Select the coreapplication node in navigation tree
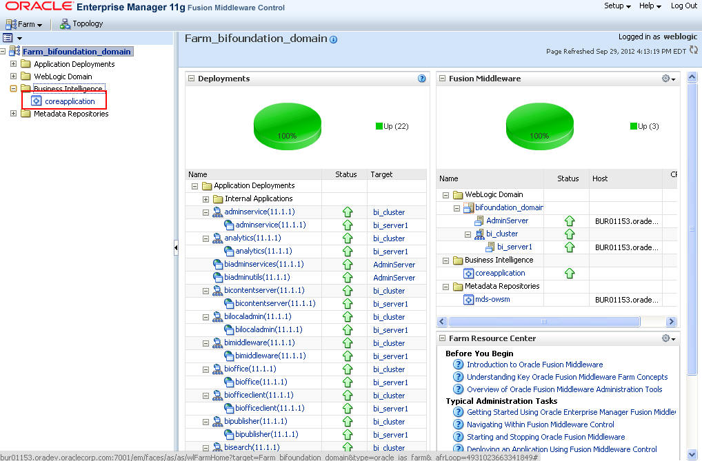 [x=71, y=101]
